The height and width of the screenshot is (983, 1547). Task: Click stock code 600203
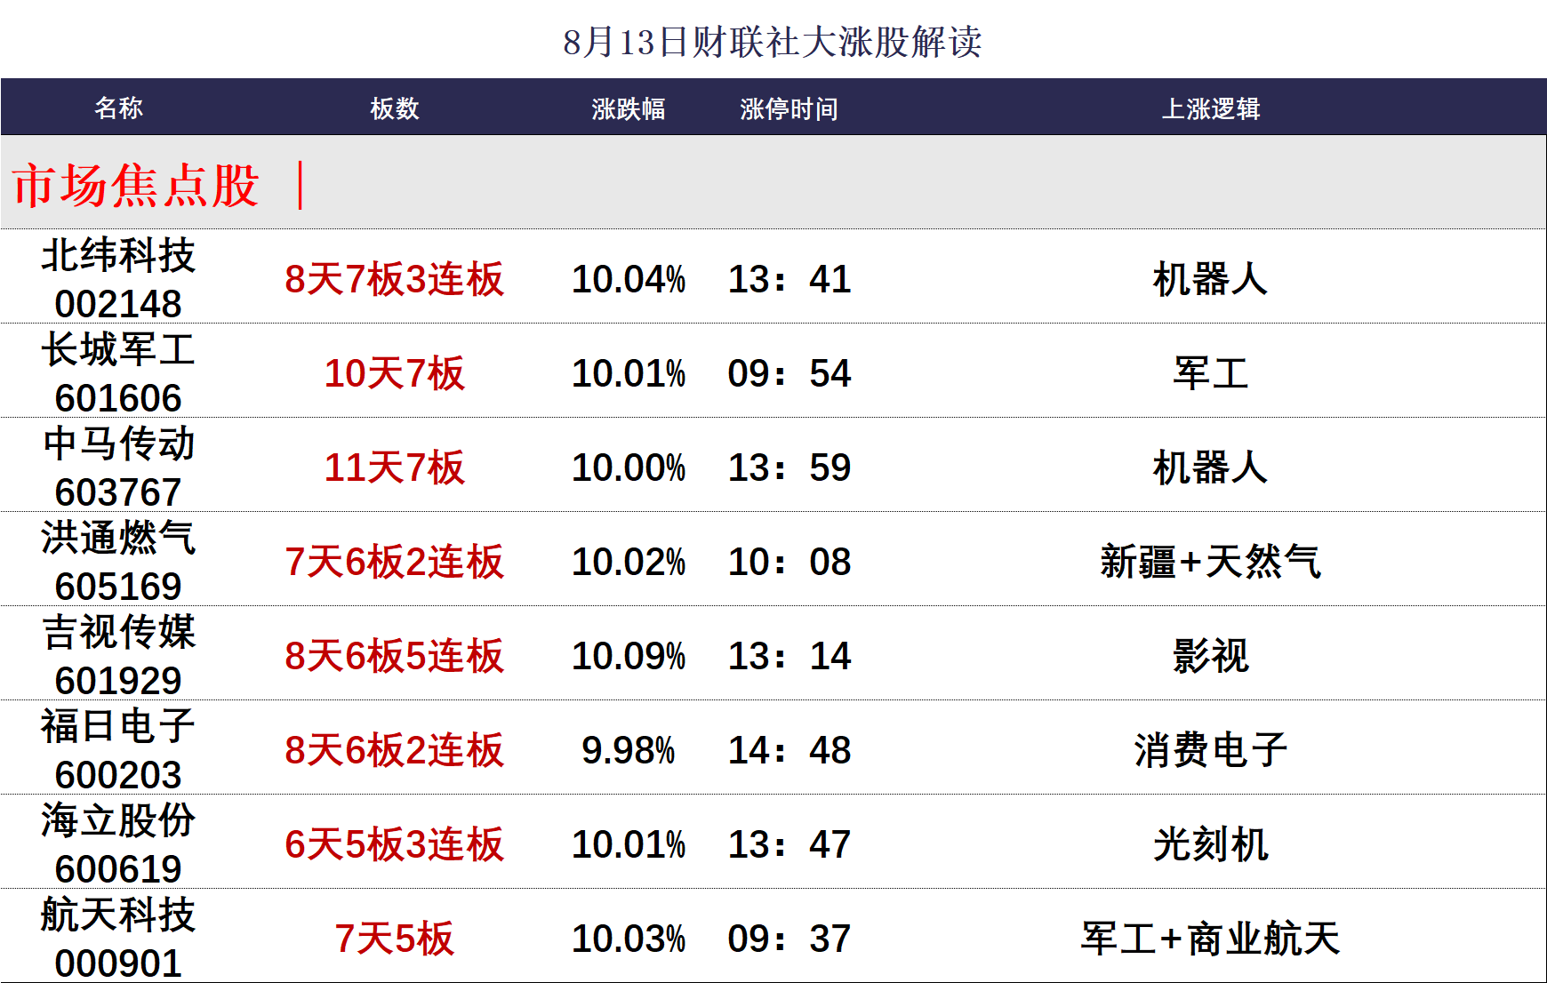[x=118, y=775]
